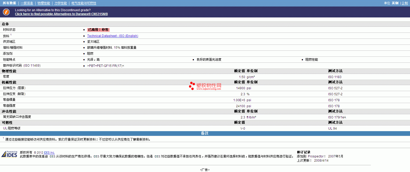Click the 供货地区 row label
Image resolution: width=410 pixels, height=172 pixels.
tap(9, 42)
